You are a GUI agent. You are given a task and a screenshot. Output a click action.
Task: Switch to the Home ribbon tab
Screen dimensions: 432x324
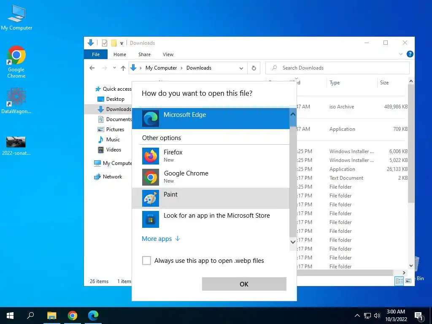pyautogui.click(x=119, y=54)
